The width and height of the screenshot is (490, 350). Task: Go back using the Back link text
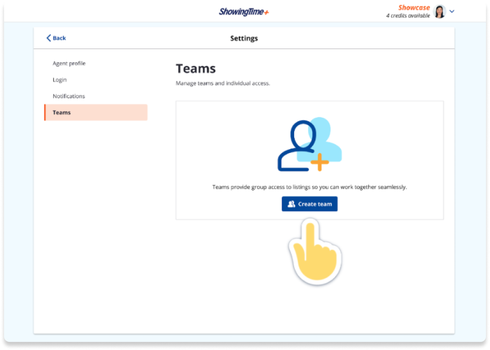coord(59,38)
